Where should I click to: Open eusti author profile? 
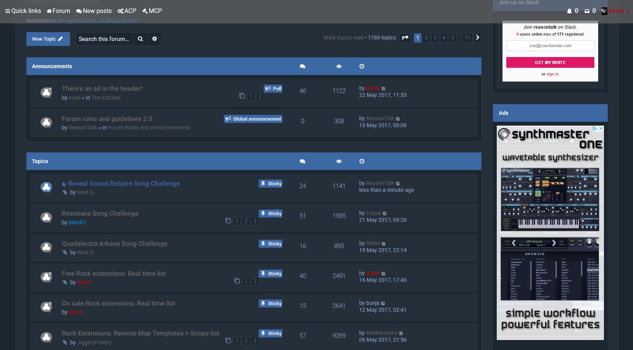point(75,98)
